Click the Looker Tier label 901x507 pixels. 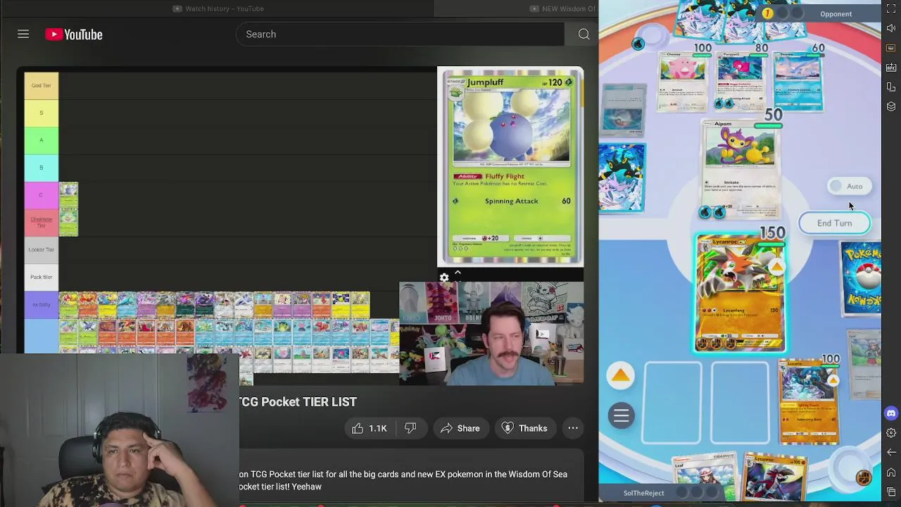coord(41,249)
